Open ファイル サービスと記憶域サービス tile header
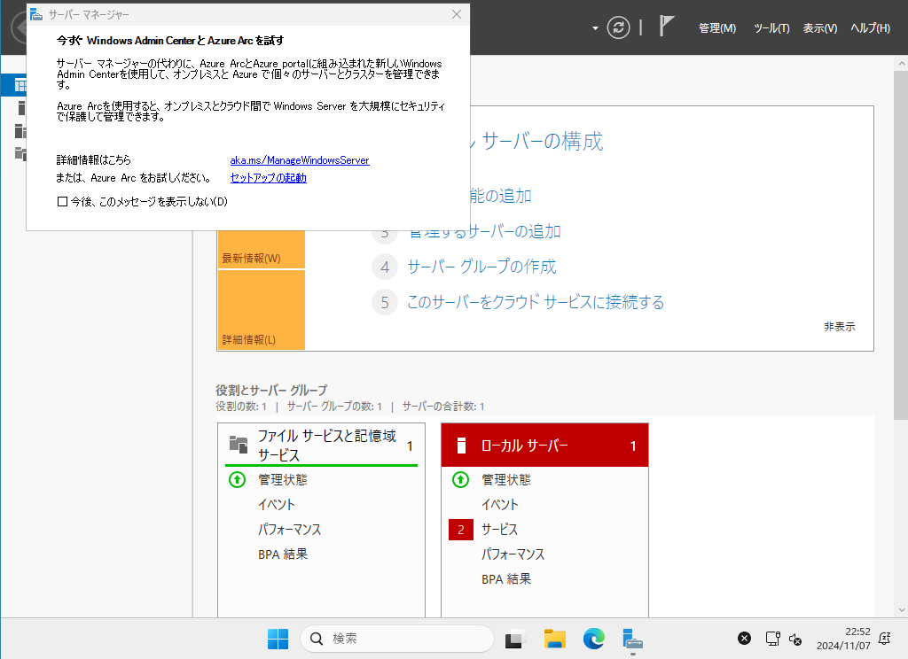Screen dimensions: 908x659 [x=321, y=445]
